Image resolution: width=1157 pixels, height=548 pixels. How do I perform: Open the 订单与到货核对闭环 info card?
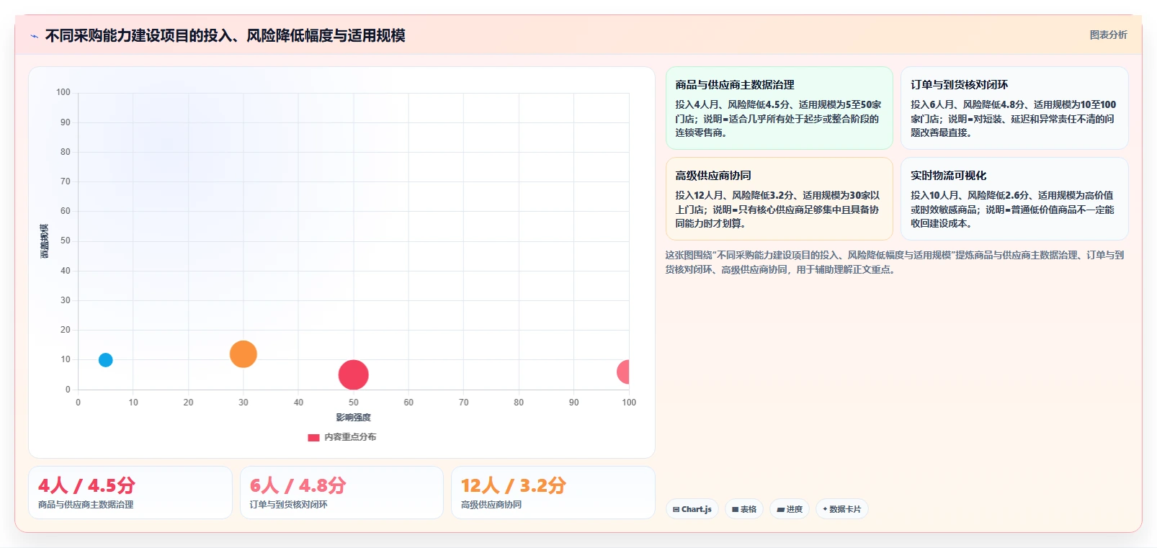1014,108
